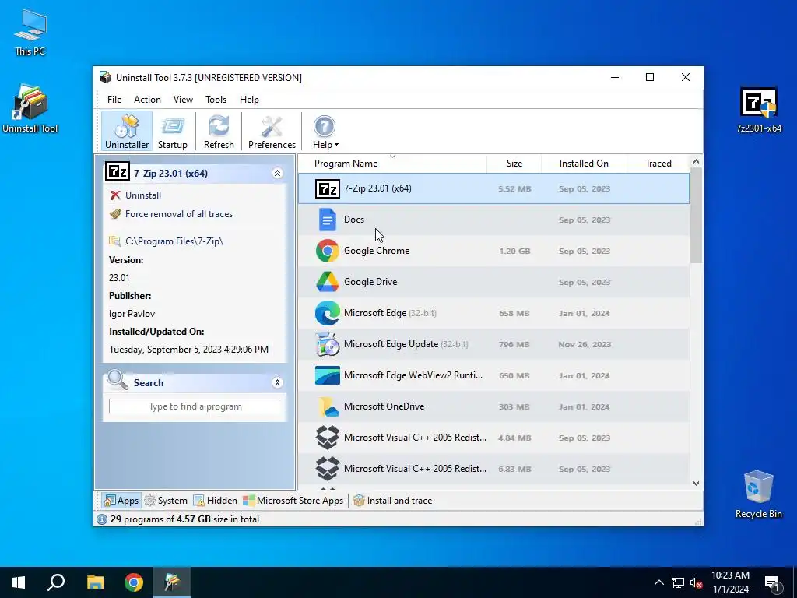This screenshot has width=797, height=598.
Task: Refresh the program list
Action: (x=219, y=132)
